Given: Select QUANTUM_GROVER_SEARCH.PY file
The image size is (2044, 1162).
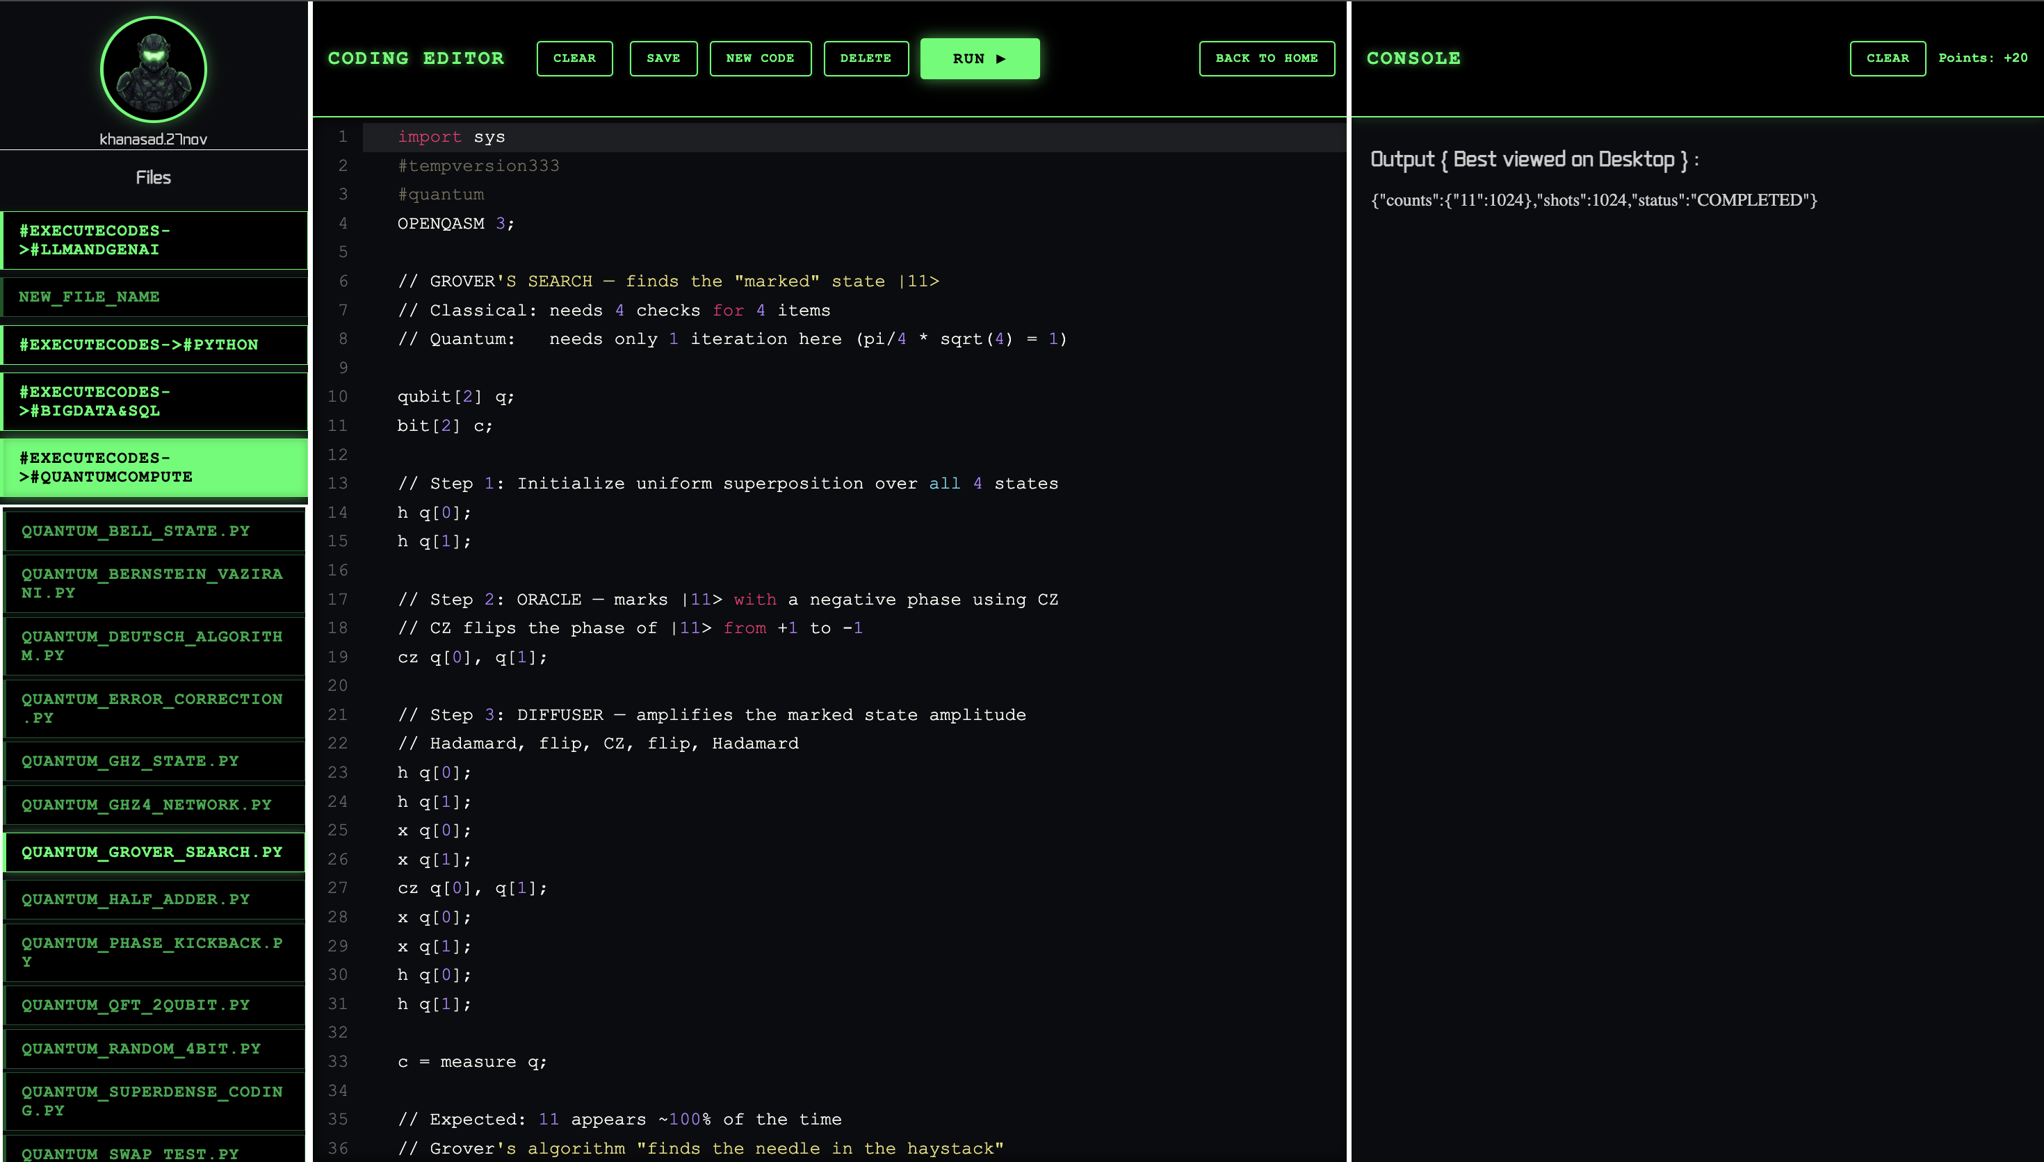Looking at the screenshot, I should click(155, 852).
